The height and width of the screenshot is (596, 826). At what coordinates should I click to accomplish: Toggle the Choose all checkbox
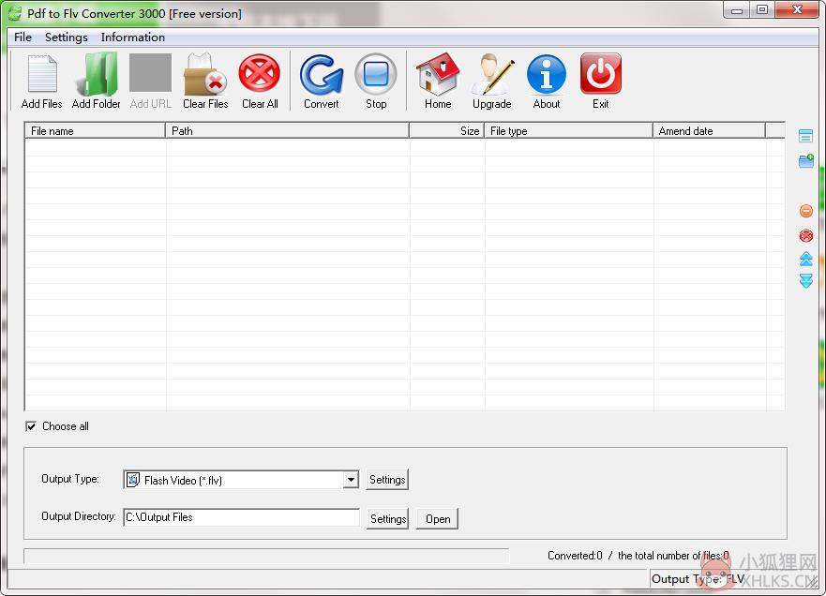click(x=31, y=426)
